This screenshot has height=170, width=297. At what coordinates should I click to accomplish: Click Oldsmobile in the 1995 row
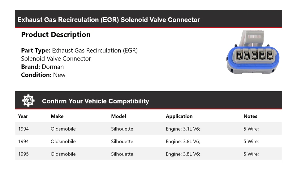[63, 154]
